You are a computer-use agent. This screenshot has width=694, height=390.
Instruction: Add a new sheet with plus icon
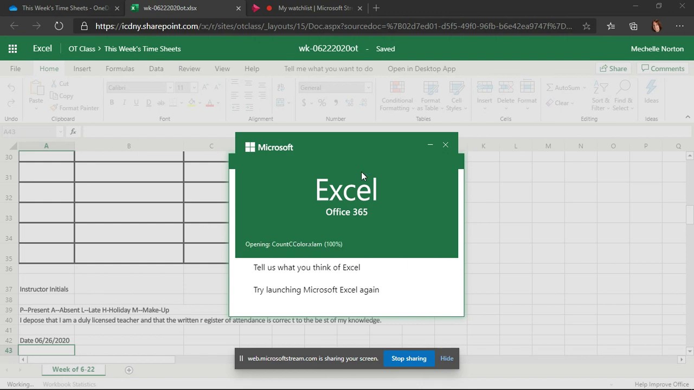coord(129,370)
